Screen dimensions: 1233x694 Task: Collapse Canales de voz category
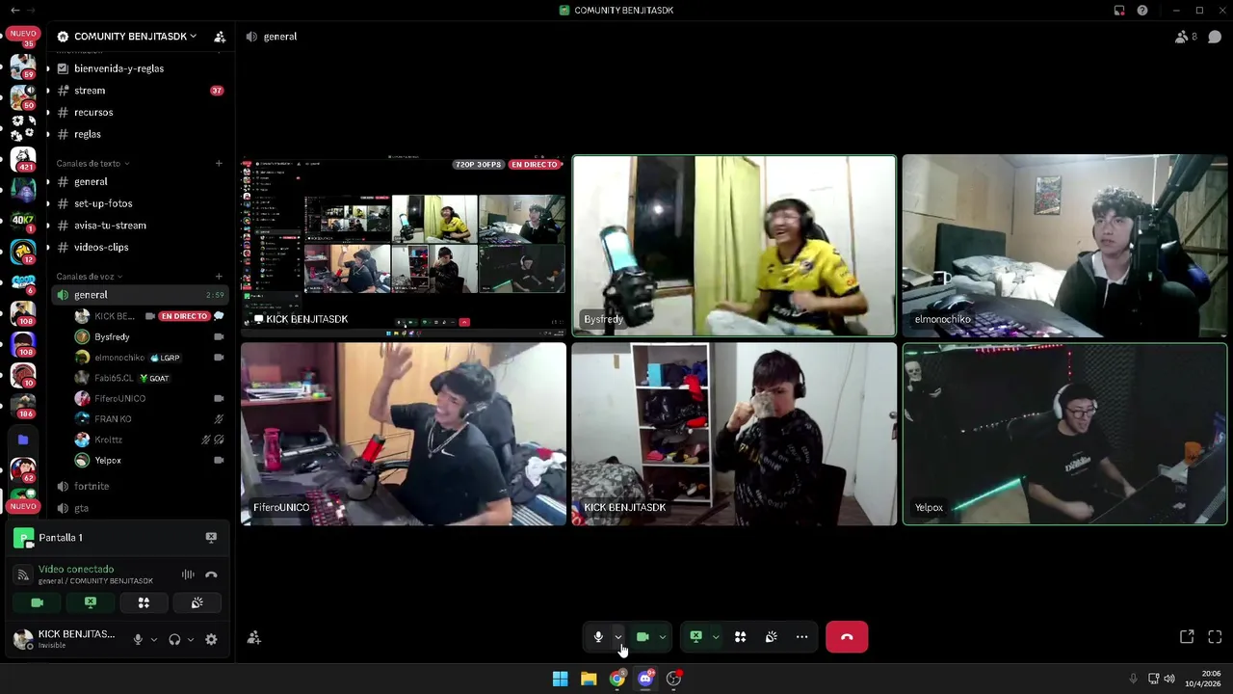pos(89,277)
